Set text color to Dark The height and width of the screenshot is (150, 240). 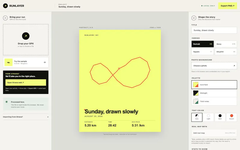point(220,117)
